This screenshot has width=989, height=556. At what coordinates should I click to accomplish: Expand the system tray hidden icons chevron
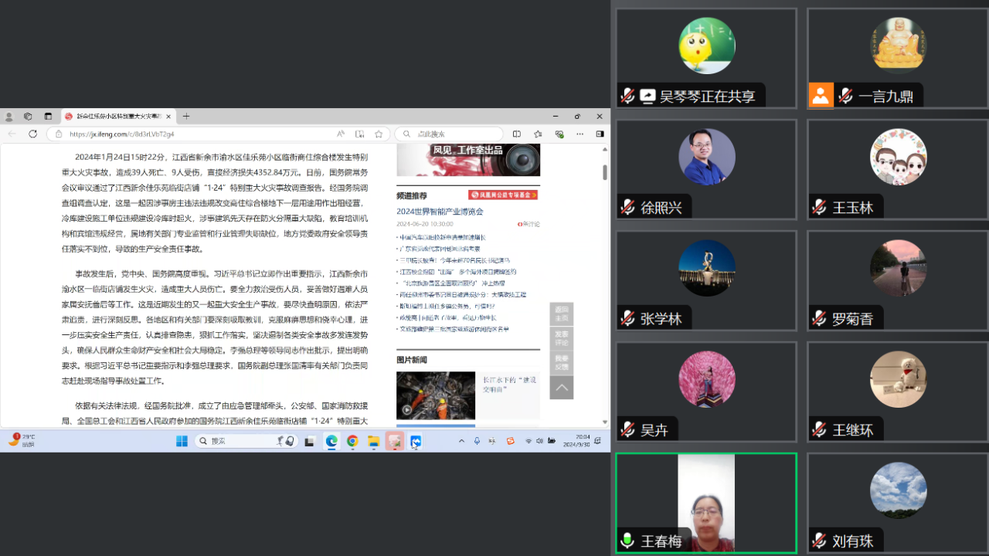[x=461, y=441]
